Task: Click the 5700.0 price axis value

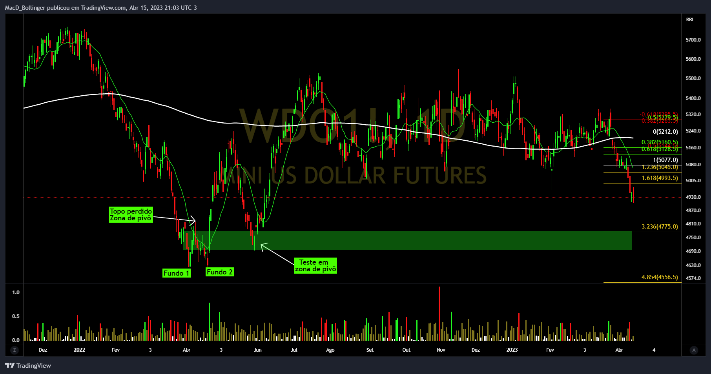Action: 693,40
